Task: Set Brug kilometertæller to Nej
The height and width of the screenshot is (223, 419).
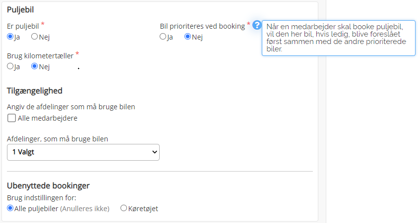Action: click(34, 66)
